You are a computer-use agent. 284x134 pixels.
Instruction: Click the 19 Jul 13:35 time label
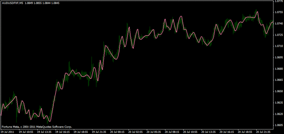coord(44,132)
